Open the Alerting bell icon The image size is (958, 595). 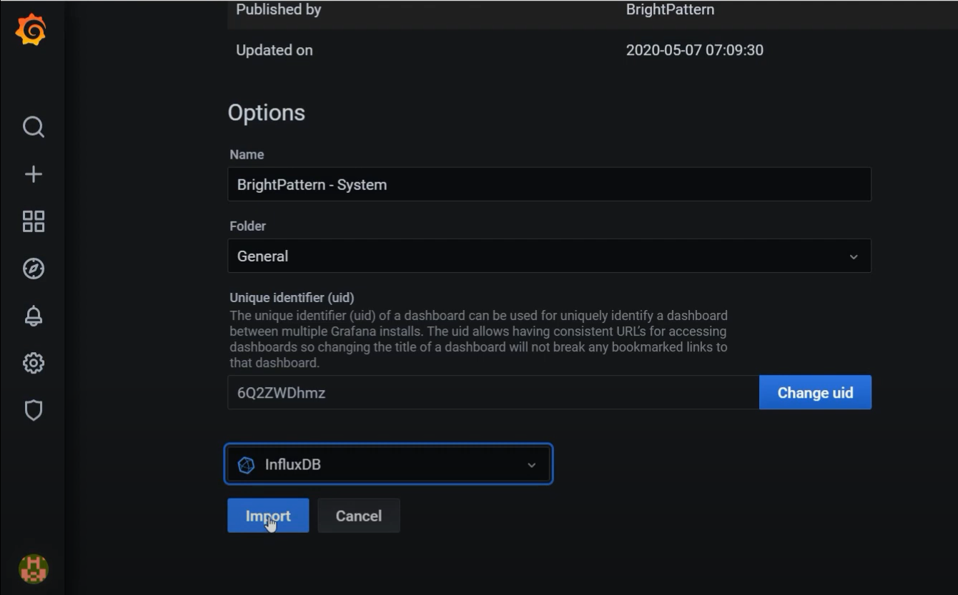click(x=34, y=316)
